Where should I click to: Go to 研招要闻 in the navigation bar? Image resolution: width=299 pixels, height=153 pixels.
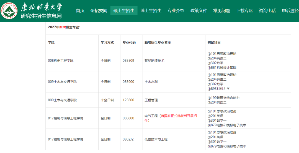[x=99, y=11]
